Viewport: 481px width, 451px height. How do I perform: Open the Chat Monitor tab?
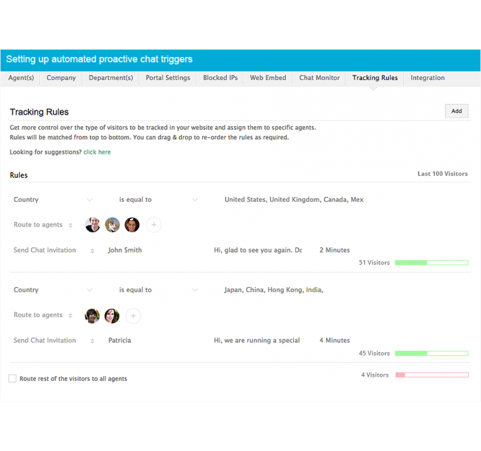[x=319, y=78]
